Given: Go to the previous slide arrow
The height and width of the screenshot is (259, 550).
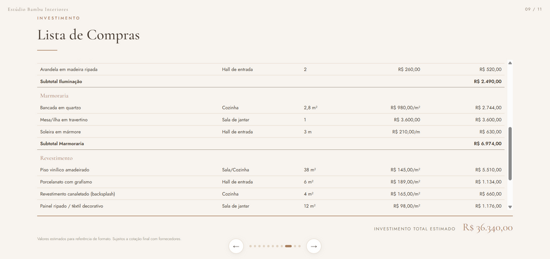Looking at the screenshot, I should [236, 246].
